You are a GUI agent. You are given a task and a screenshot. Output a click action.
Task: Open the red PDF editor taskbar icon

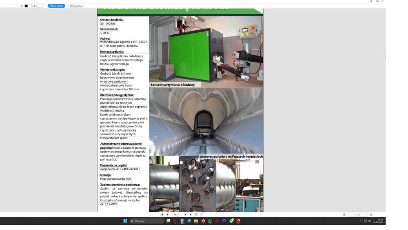(x=238, y=221)
